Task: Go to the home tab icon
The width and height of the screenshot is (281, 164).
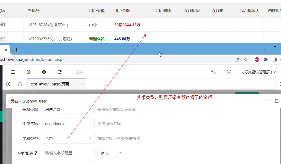Action: 20,84
